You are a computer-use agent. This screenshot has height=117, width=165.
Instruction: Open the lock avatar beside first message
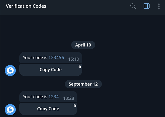(10, 71)
